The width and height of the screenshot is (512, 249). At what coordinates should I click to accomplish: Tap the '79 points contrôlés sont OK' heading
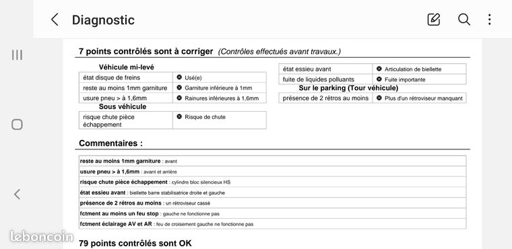click(135, 244)
